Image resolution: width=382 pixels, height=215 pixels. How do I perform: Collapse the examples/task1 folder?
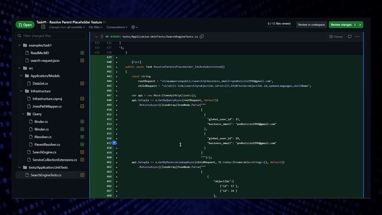click(20, 45)
